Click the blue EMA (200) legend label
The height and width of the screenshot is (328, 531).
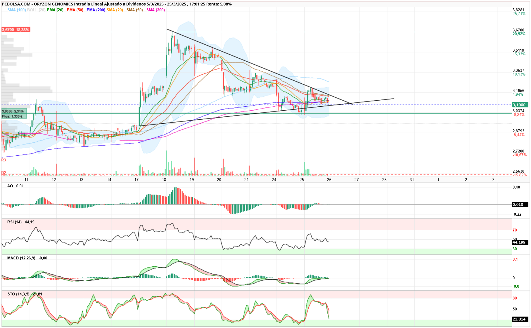96,10
